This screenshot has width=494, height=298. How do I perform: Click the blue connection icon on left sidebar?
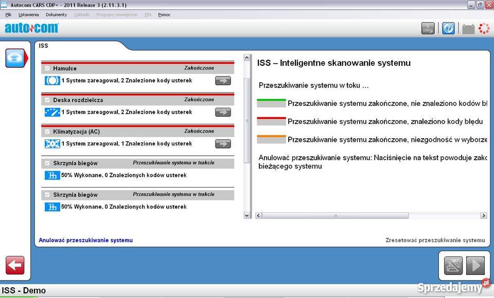point(15,58)
